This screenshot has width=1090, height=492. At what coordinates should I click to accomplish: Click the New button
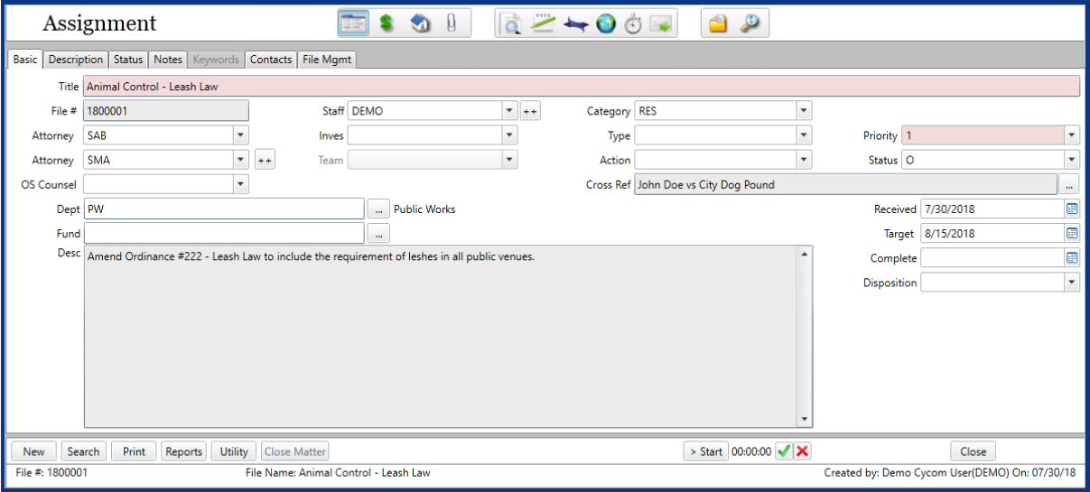point(33,451)
